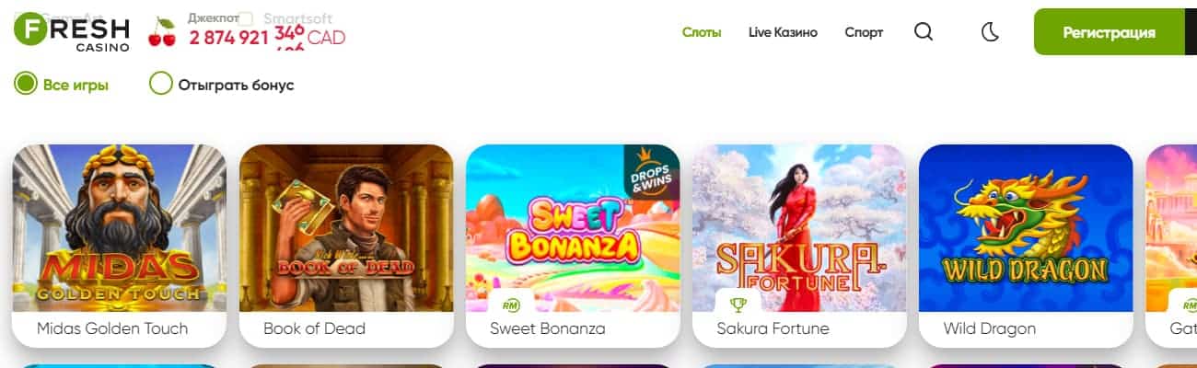Click the Sakura Fortune title label
The width and height of the screenshot is (1197, 368).
click(773, 328)
